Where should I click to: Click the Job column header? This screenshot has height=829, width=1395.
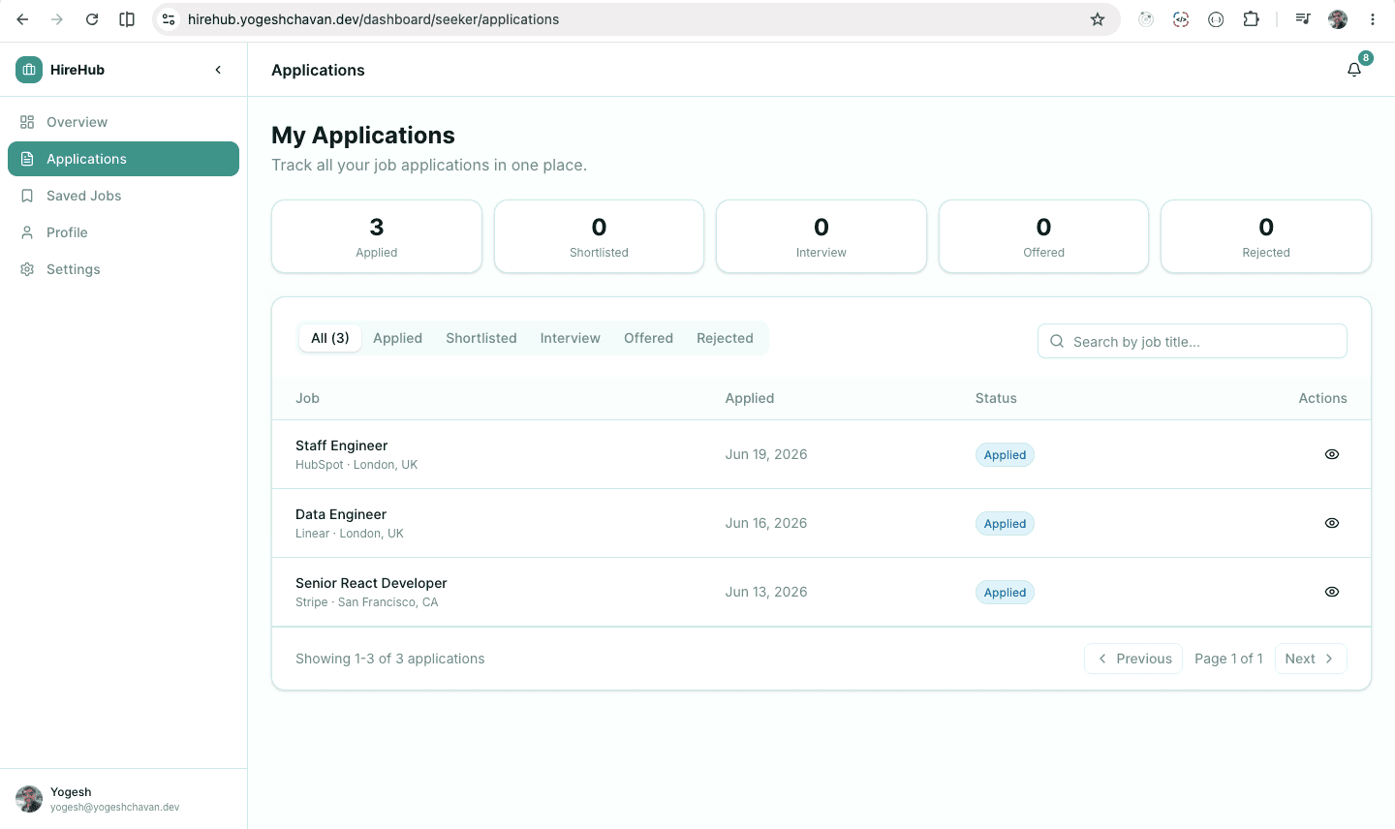[307, 398]
